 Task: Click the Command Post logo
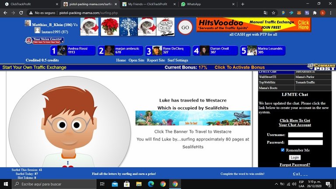322,67
